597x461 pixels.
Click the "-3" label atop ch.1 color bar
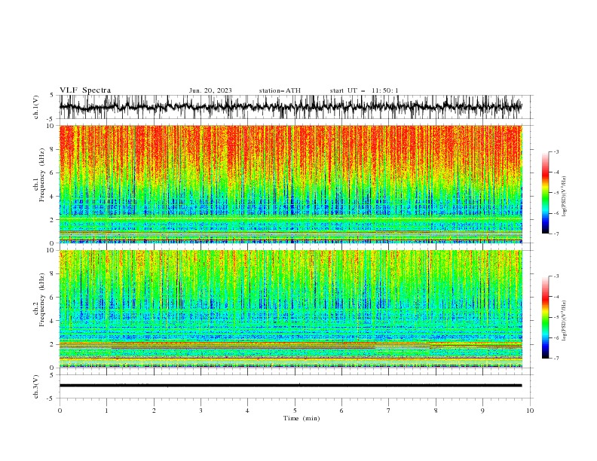[x=556, y=151]
